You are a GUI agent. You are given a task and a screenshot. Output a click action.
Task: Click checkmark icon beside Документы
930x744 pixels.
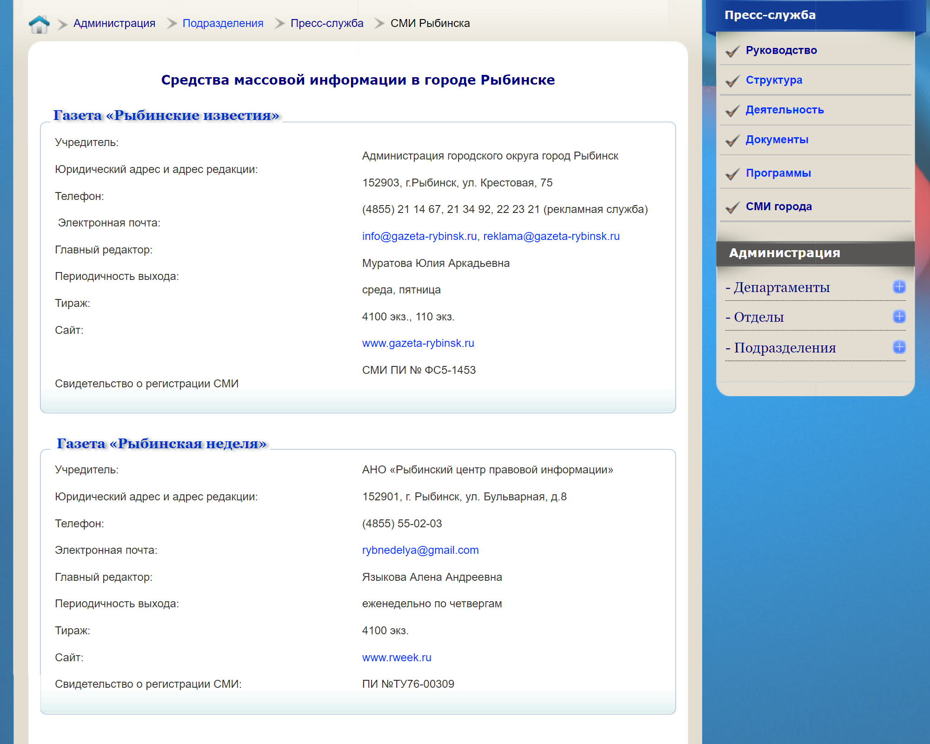(x=732, y=140)
